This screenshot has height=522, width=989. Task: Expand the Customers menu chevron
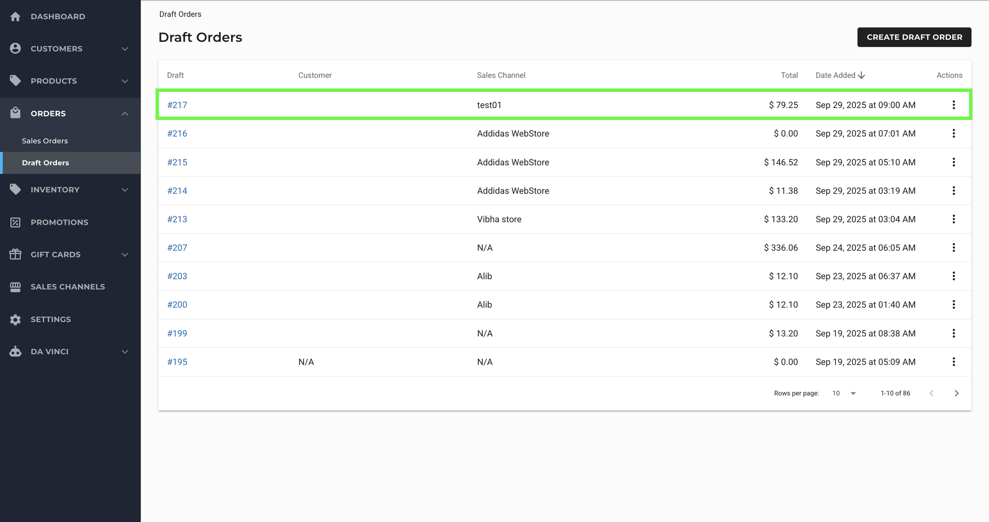click(125, 49)
